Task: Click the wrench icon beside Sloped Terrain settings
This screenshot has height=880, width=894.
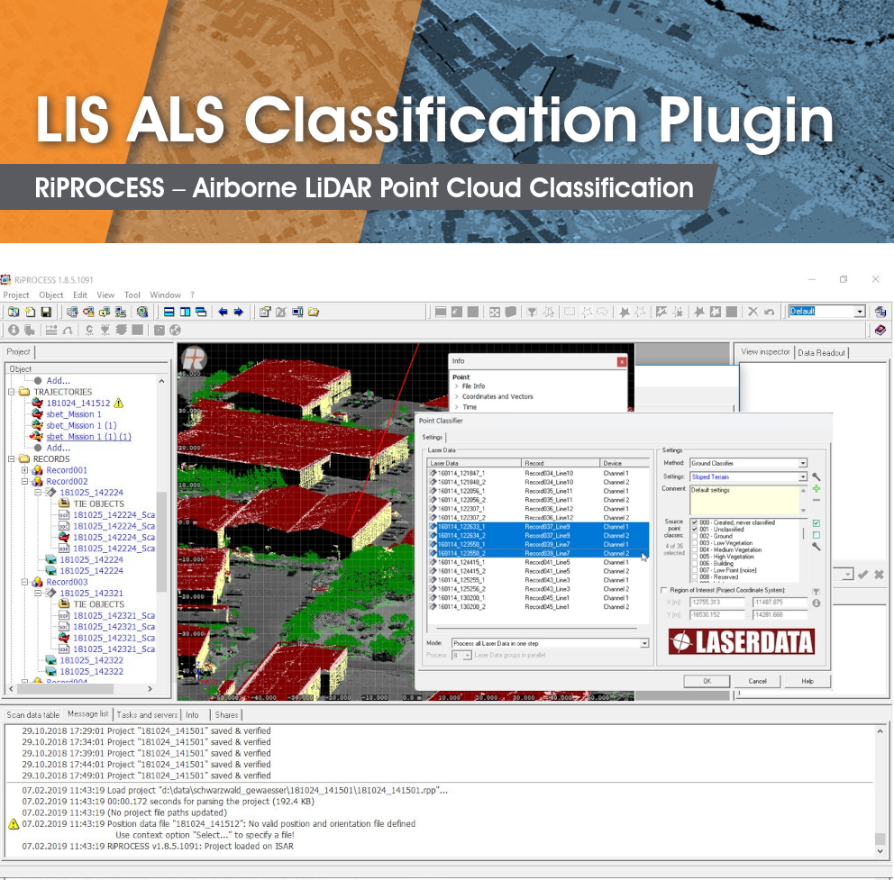Action: tap(816, 476)
